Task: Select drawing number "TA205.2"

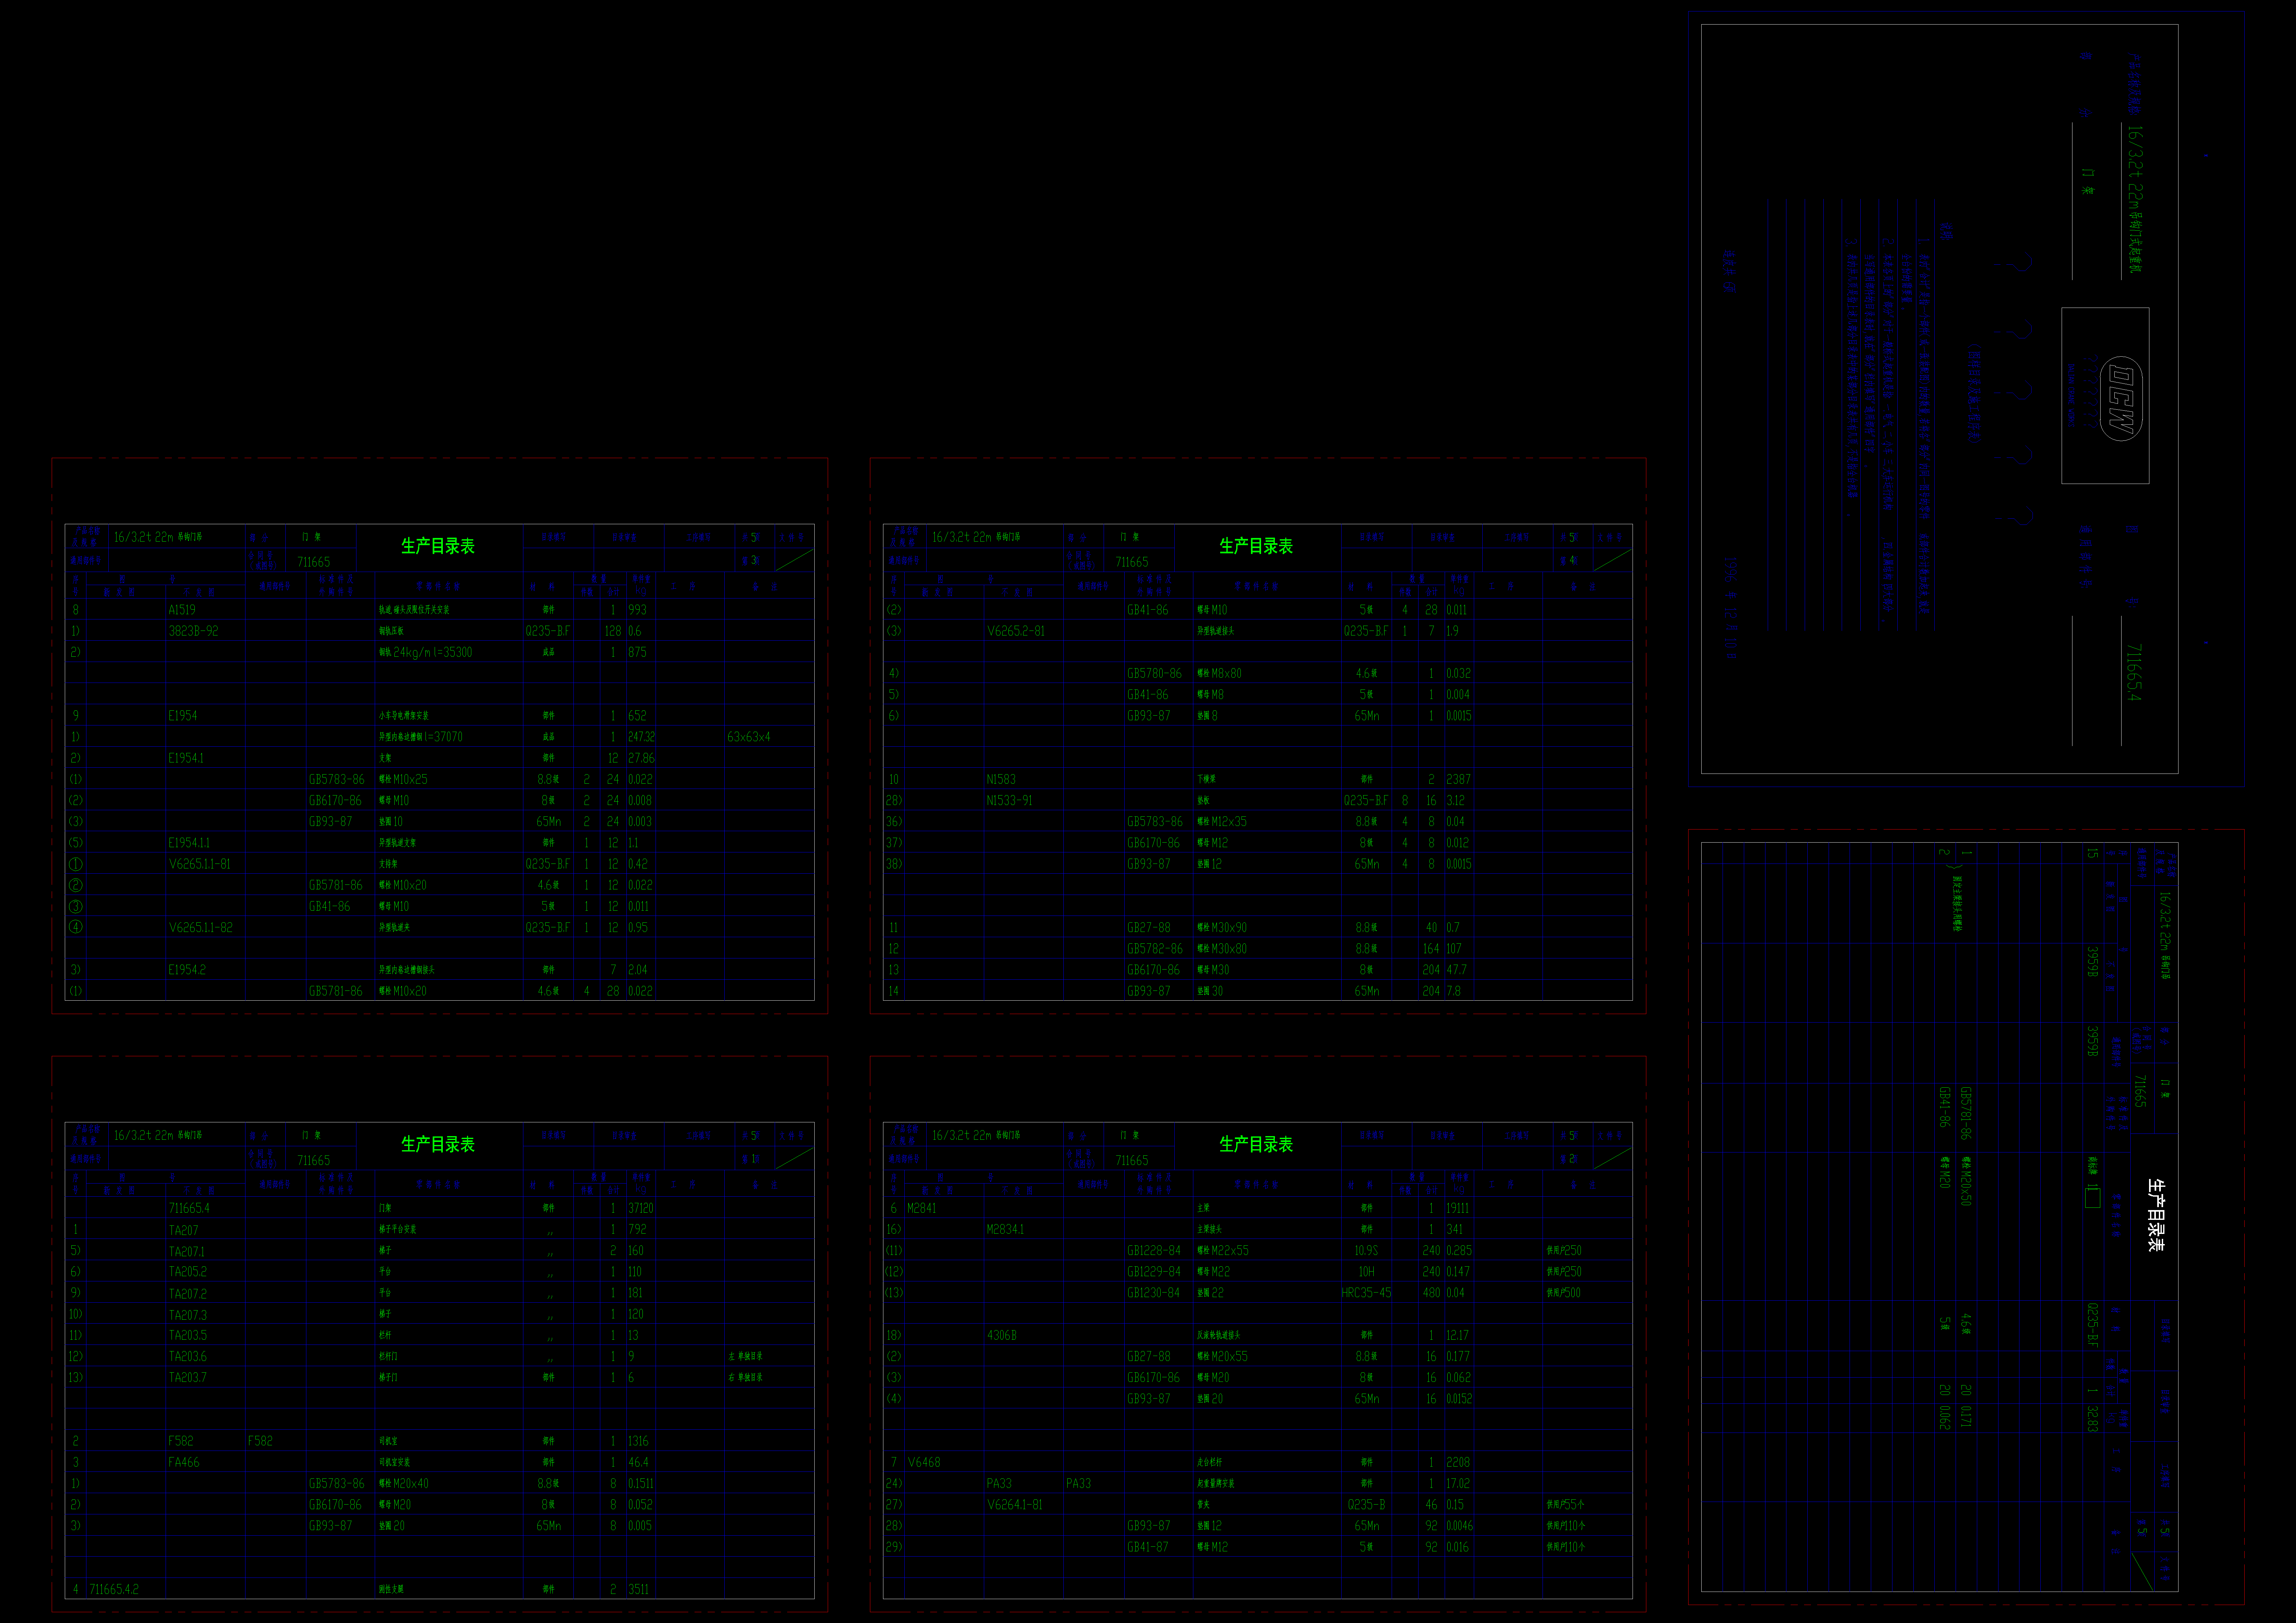Action: [x=188, y=1272]
